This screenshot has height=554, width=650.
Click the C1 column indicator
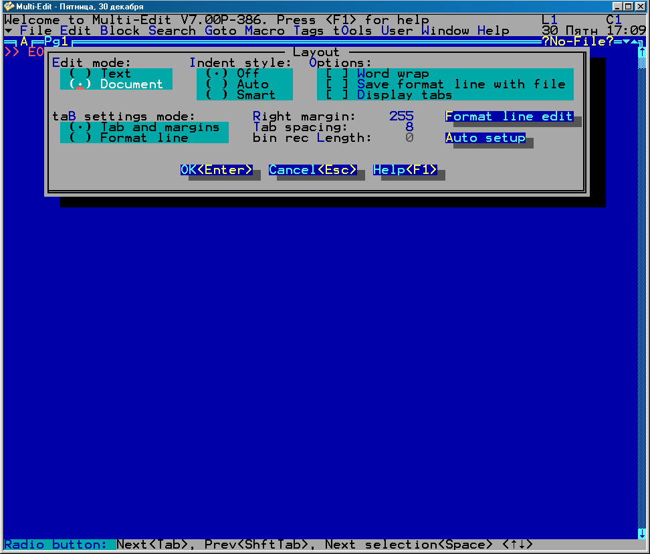[x=614, y=20]
